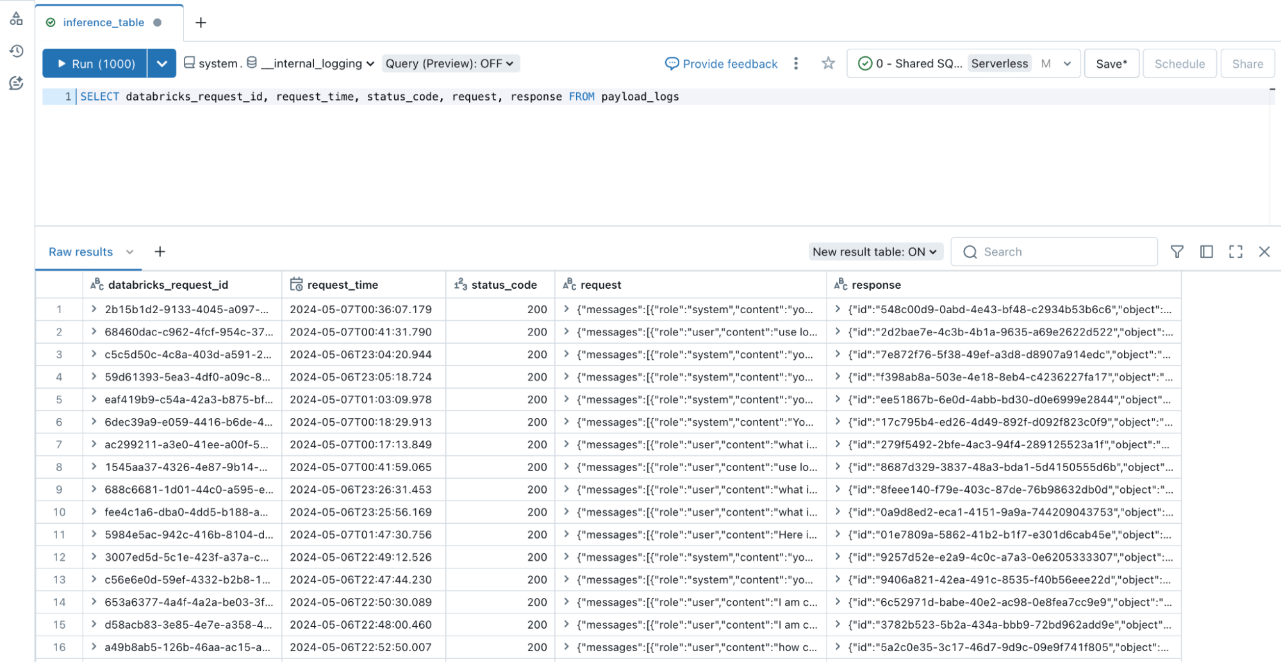Screen dimensions: 1281x662
Task: Close the results panel
Action: (1264, 252)
